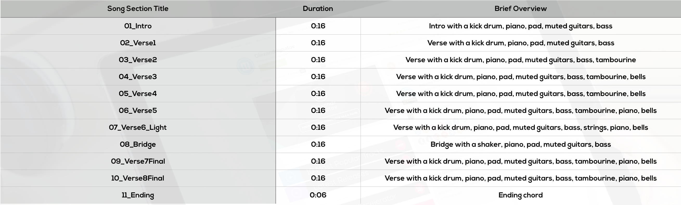Select the 'Ending chord' overview text

coord(520,195)
